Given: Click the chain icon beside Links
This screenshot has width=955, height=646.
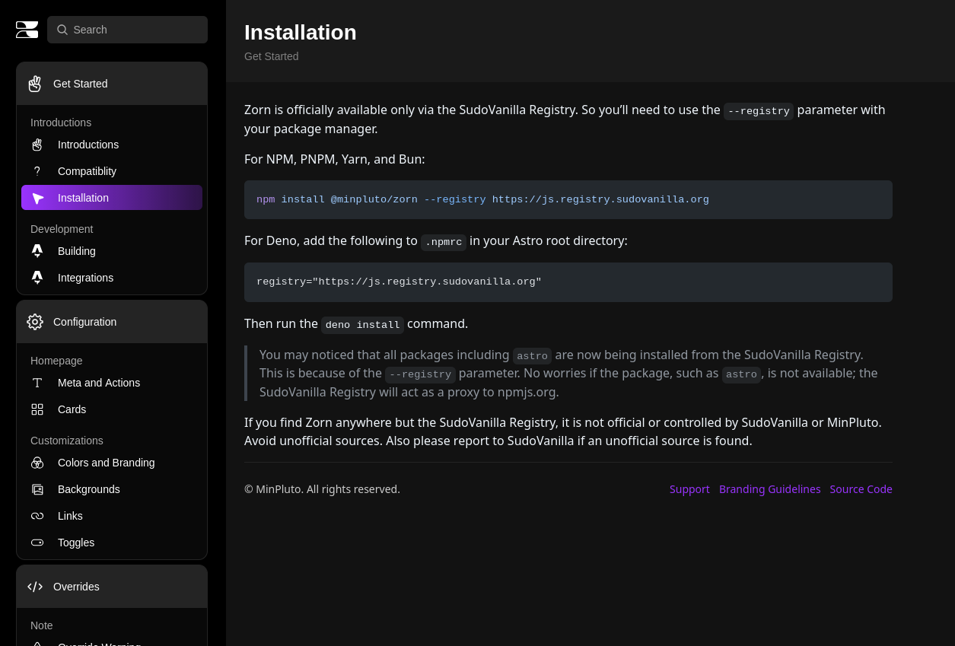Looking at the screenshot, I should click(37, 516).
